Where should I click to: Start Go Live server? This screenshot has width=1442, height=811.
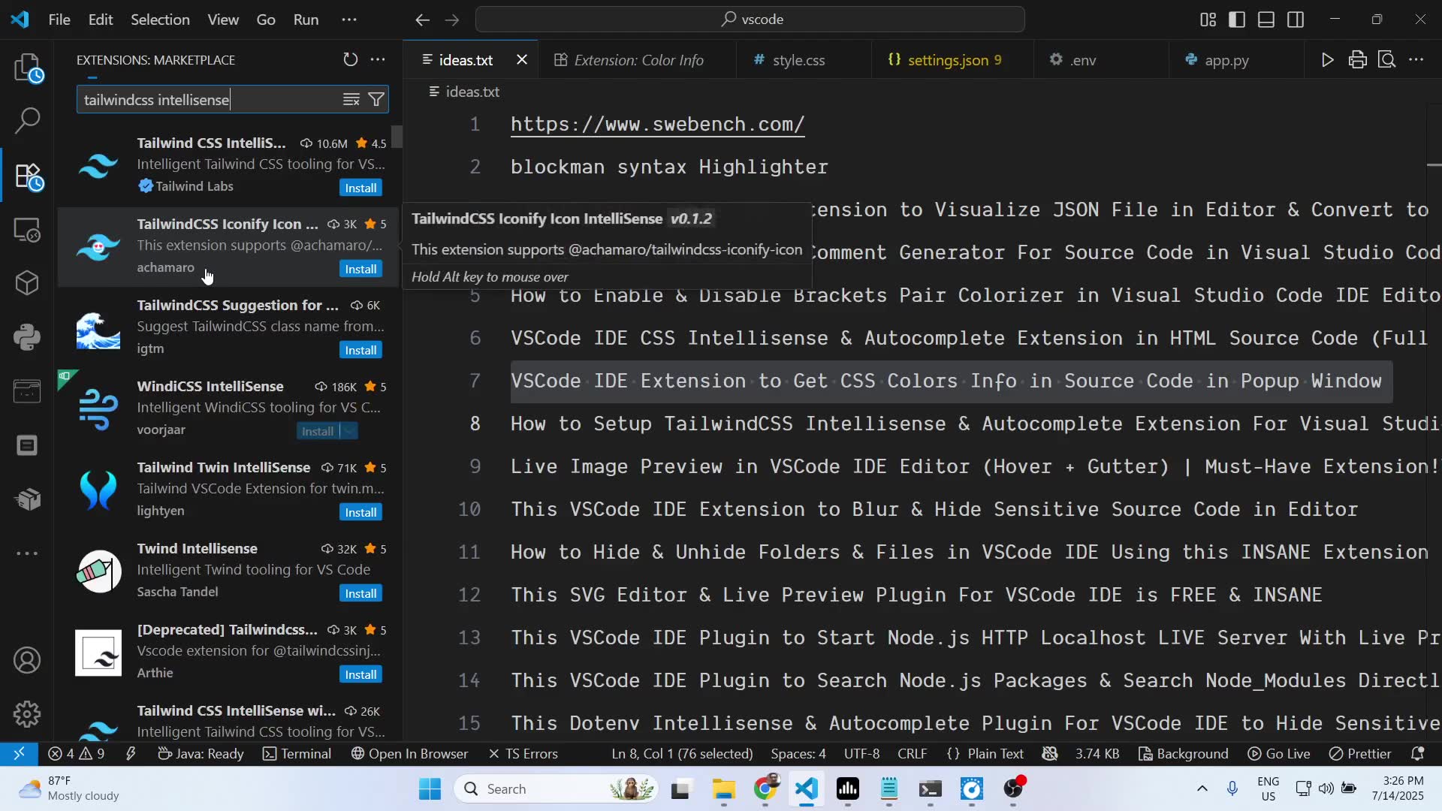(x=1279, y=754)
